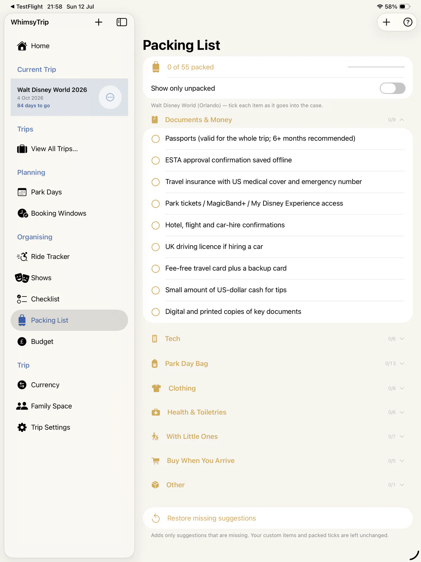The height and width of the screenshot is (562, 421).
Task: Enable the Show only unpacked switch
Action: point(393,88)
